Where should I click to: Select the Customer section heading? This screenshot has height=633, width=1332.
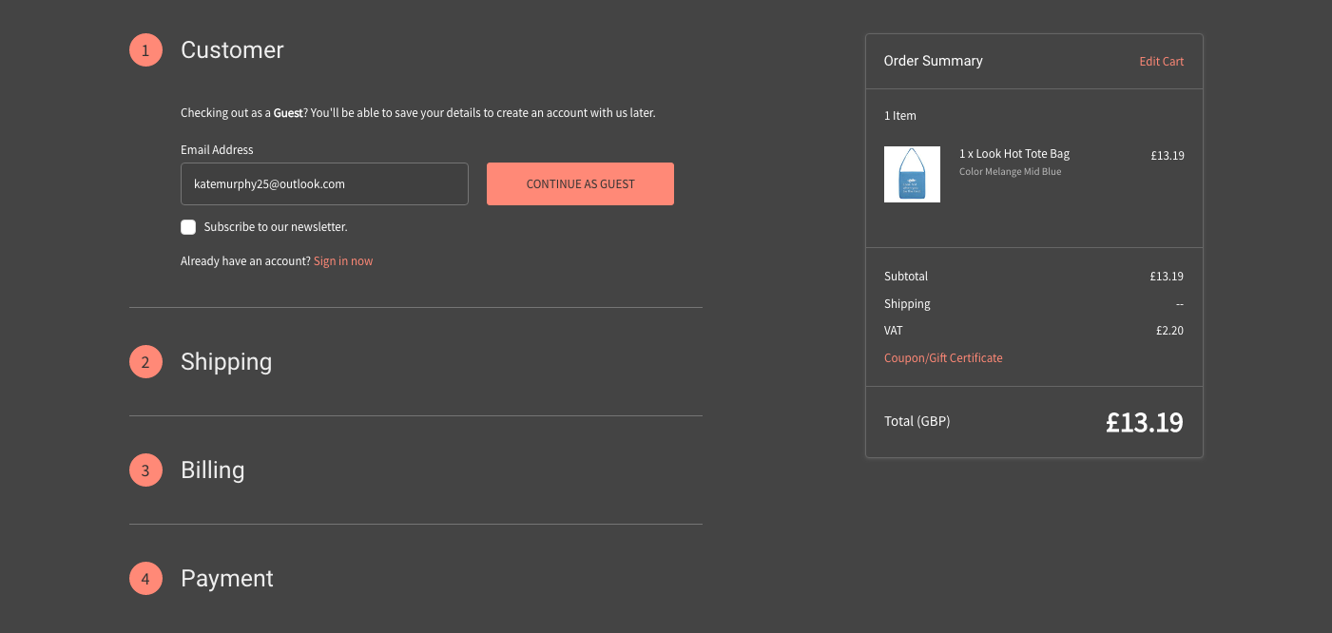pos(232,49)
